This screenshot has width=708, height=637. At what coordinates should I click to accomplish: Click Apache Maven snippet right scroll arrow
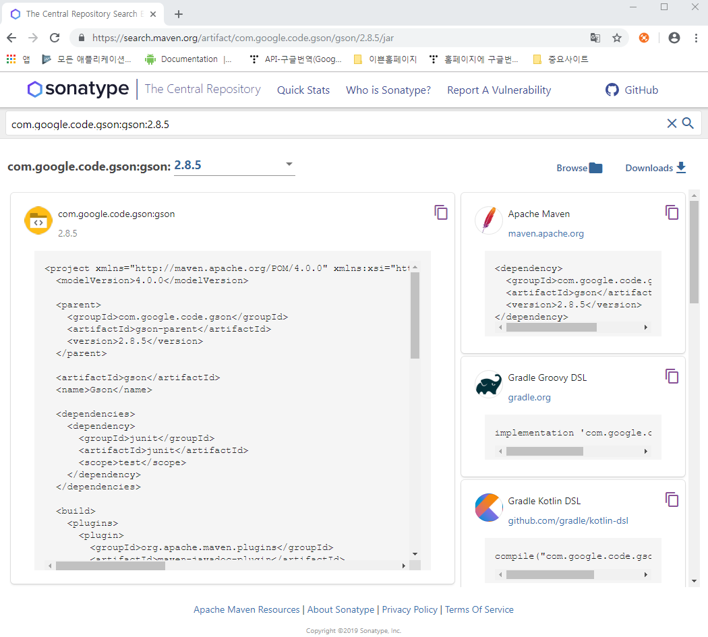tap(646, 328)
